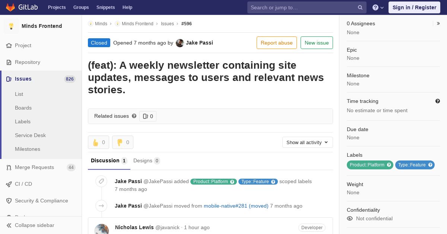
Task: Open the Groups menu
Action: pos(81,7)
